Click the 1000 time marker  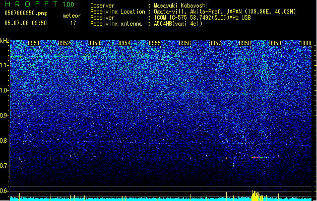[x=305, y=43]
